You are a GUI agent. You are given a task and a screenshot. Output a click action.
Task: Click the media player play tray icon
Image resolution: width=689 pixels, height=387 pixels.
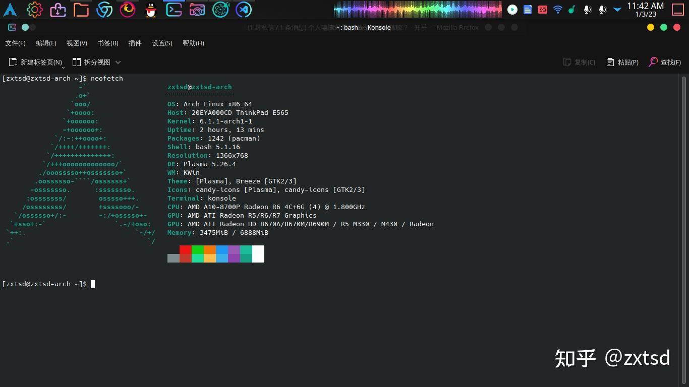pos(512,9)
